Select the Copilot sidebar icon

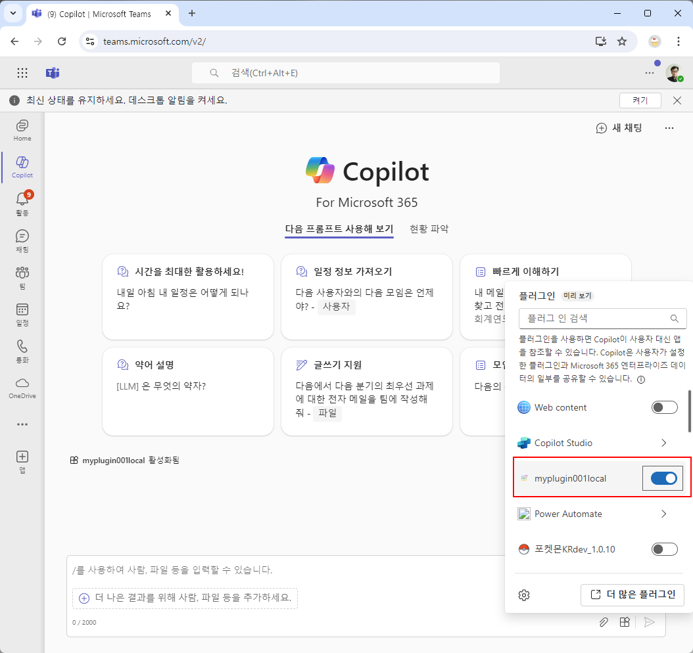point(22,167)
